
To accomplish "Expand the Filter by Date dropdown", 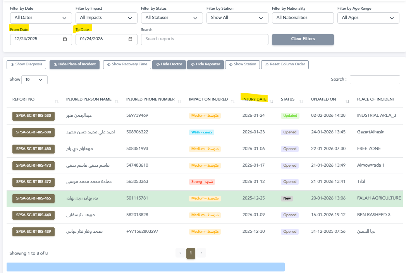I will (x=41, y=18).
